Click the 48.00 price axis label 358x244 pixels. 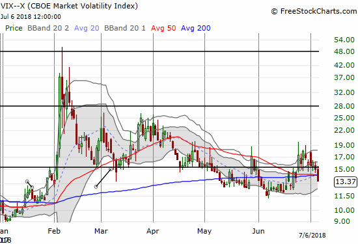[x=344, y=51]
